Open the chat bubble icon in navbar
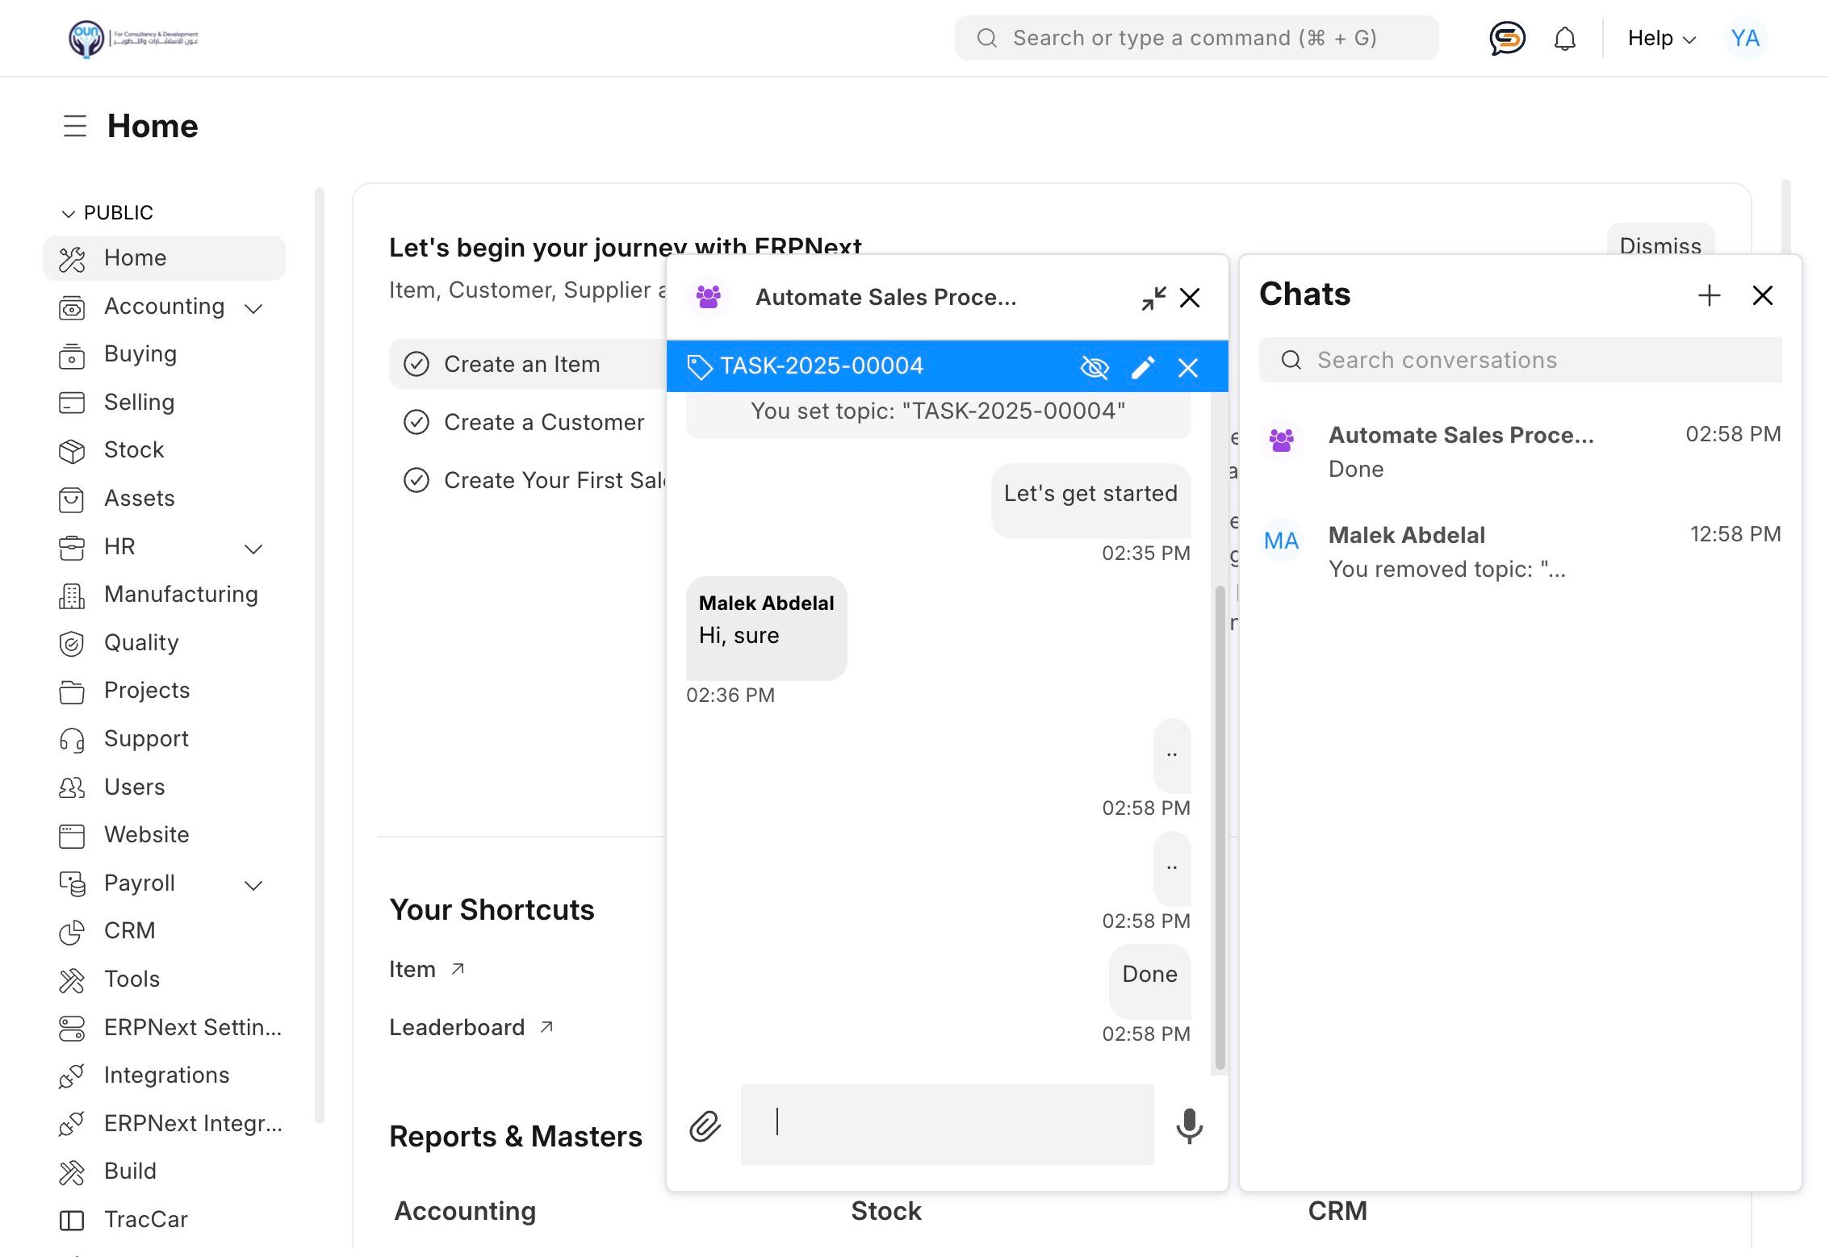1829x1257 pixels. coord(1506,38)
